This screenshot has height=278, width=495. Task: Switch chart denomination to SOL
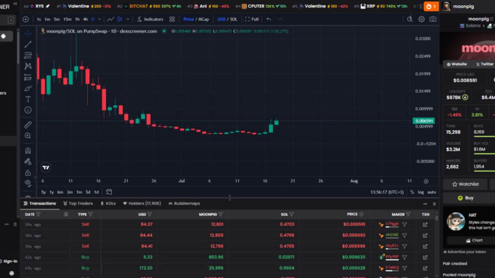coord(234,19)
